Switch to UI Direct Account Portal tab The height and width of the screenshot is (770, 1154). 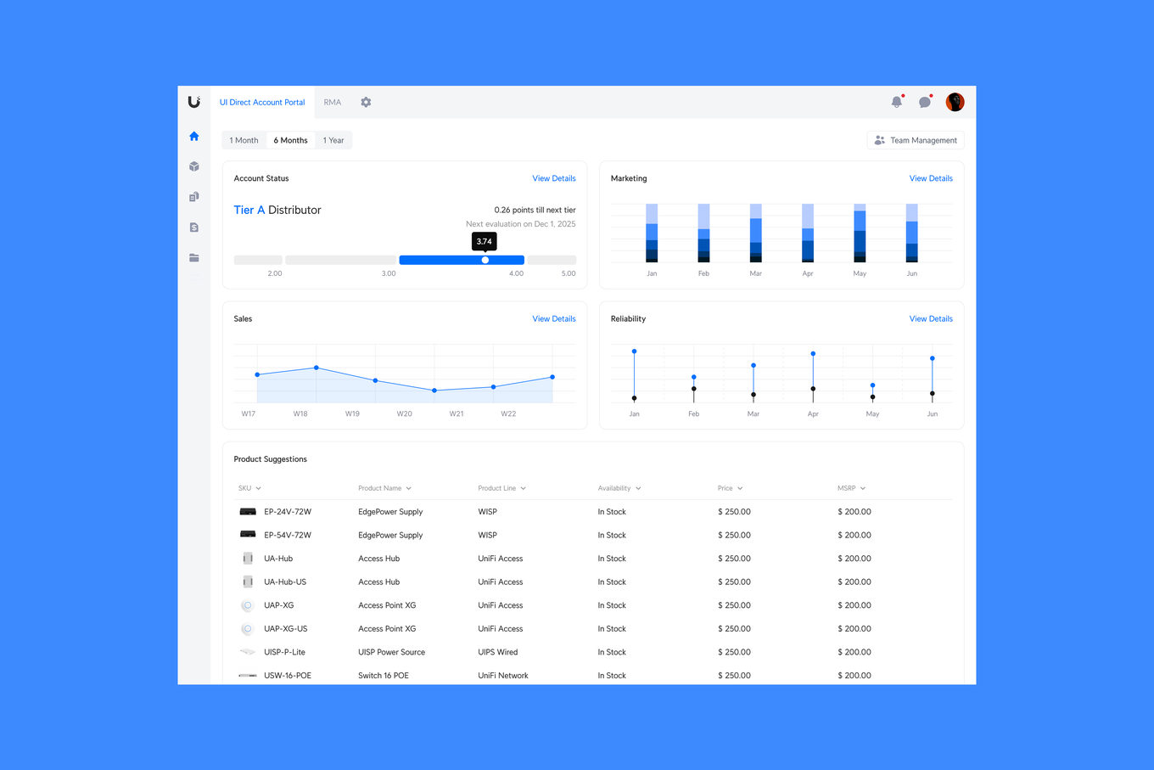[x=262, y=102]
